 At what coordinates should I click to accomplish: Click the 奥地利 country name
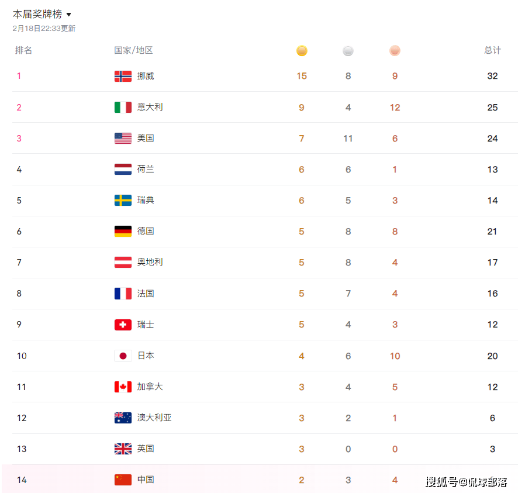(x=150, y=262)
